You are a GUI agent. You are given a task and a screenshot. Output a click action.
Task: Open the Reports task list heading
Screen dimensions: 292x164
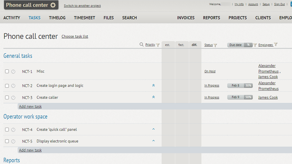[x=12, y=160]
